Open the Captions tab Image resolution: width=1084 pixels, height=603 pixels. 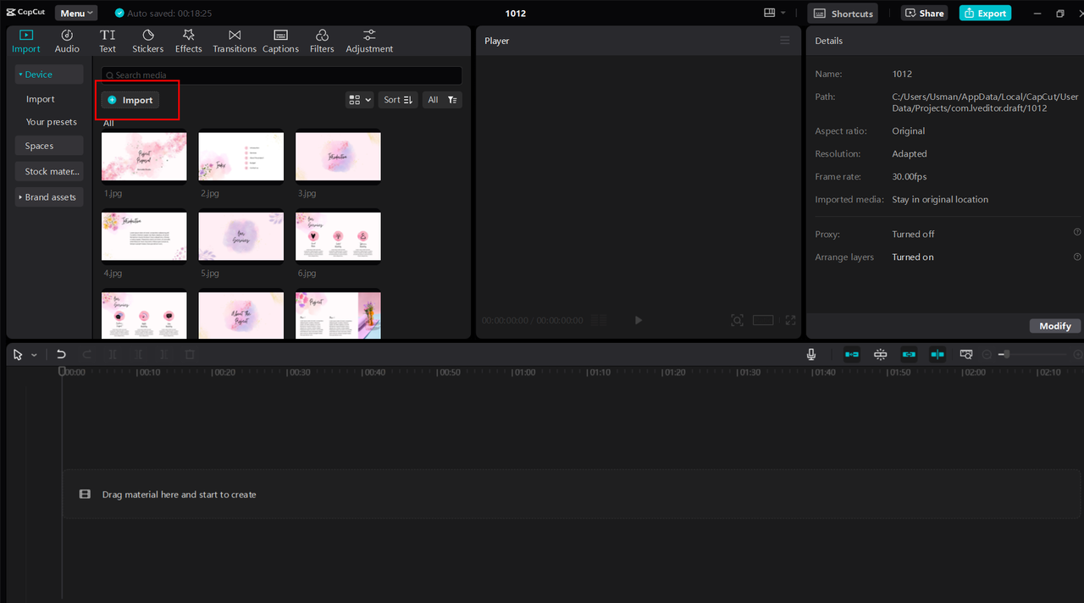(x=280, y=41)
